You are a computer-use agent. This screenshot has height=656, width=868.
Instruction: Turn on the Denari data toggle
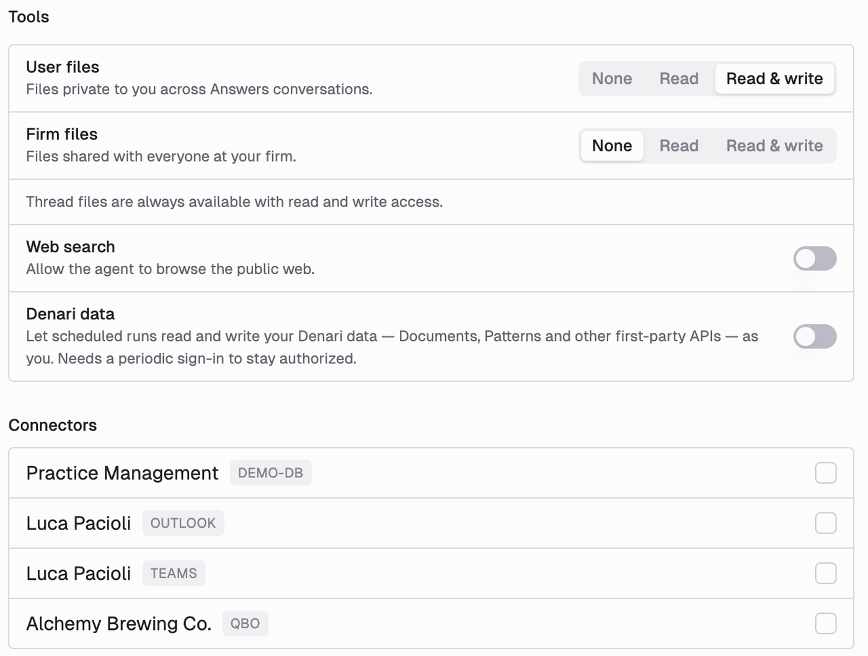pyautogui.click(x=815, y=337)
